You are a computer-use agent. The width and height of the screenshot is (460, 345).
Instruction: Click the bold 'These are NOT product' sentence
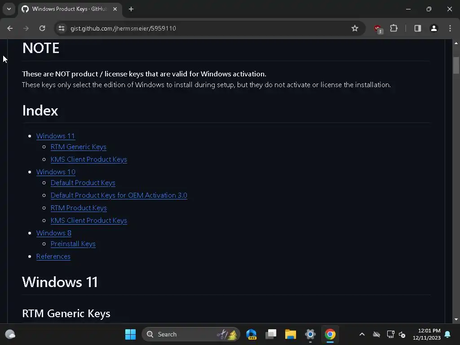point(144,74)
